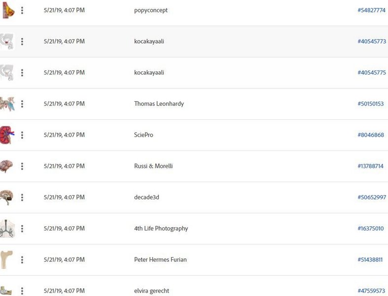Click the femur bone thumbnail
The height and width of the screenshot is (296, 388).
point(6,259)
